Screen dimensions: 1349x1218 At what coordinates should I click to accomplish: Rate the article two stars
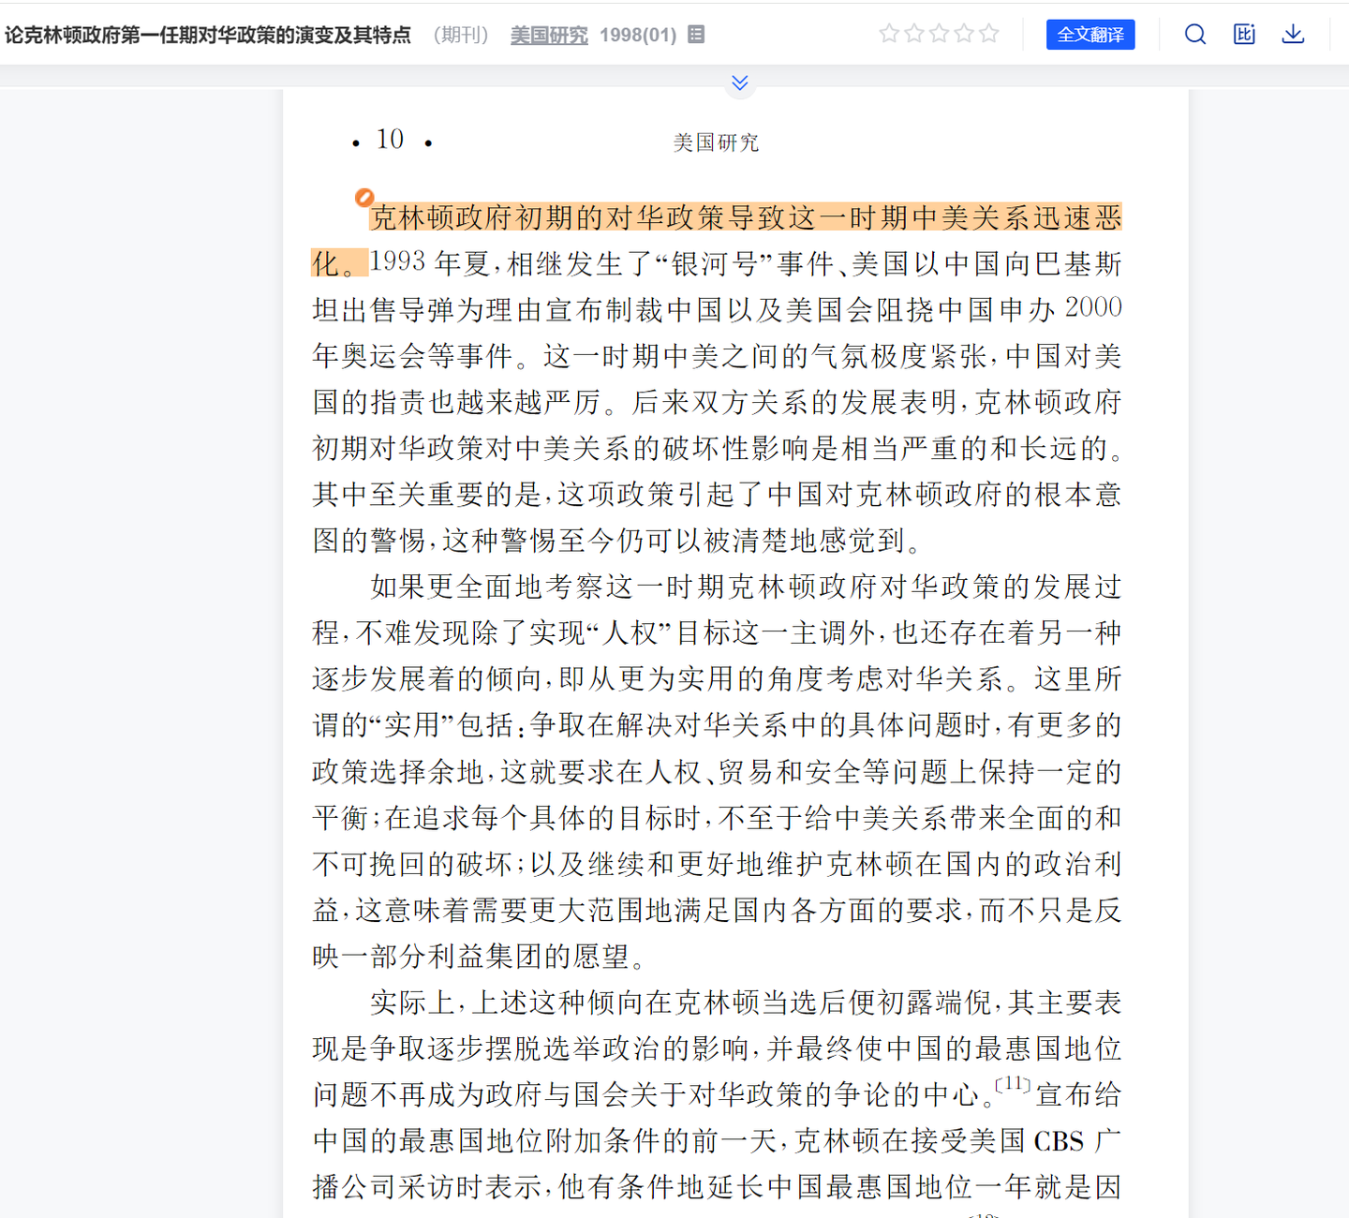(x=913, y=33)
